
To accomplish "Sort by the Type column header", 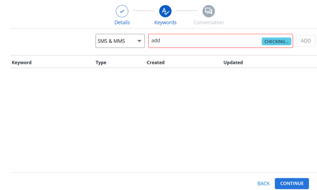I will (x=101, y=62).
